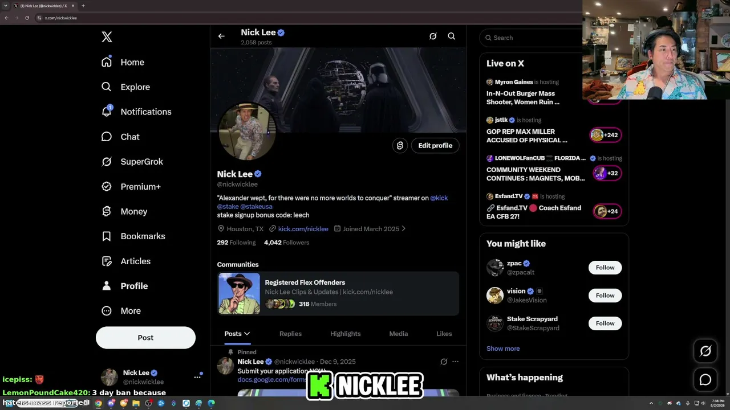Image resolution: width=730 pixels, height=410 pixels.
Task: Click the dollar icon beside Edit profile
Action: [x=400, y=146]
